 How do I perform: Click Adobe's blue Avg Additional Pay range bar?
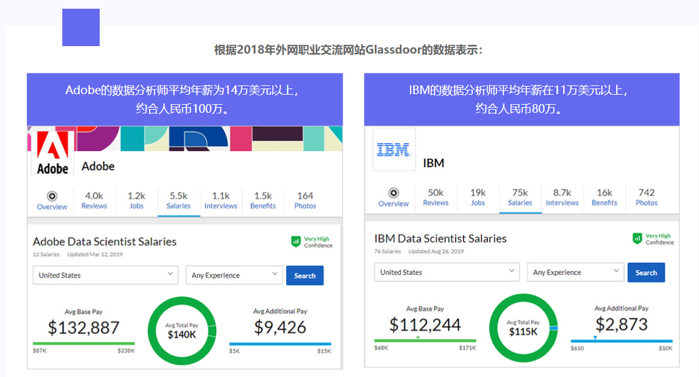[x=280, y=343]
